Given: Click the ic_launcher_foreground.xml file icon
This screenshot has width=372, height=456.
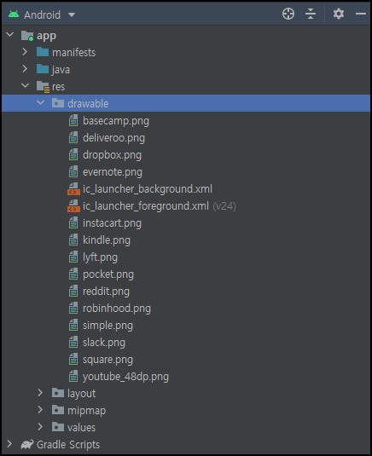Looking at the screenshot, I should pyautogui.click(x=73, y=206).
